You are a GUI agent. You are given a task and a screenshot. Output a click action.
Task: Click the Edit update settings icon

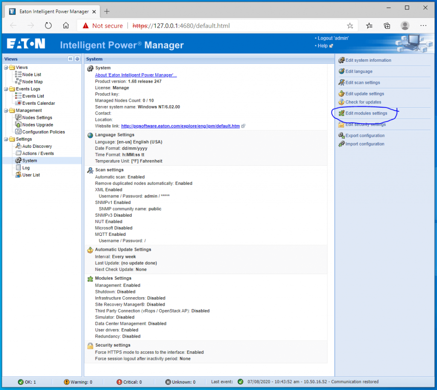(x=341, y=94)
